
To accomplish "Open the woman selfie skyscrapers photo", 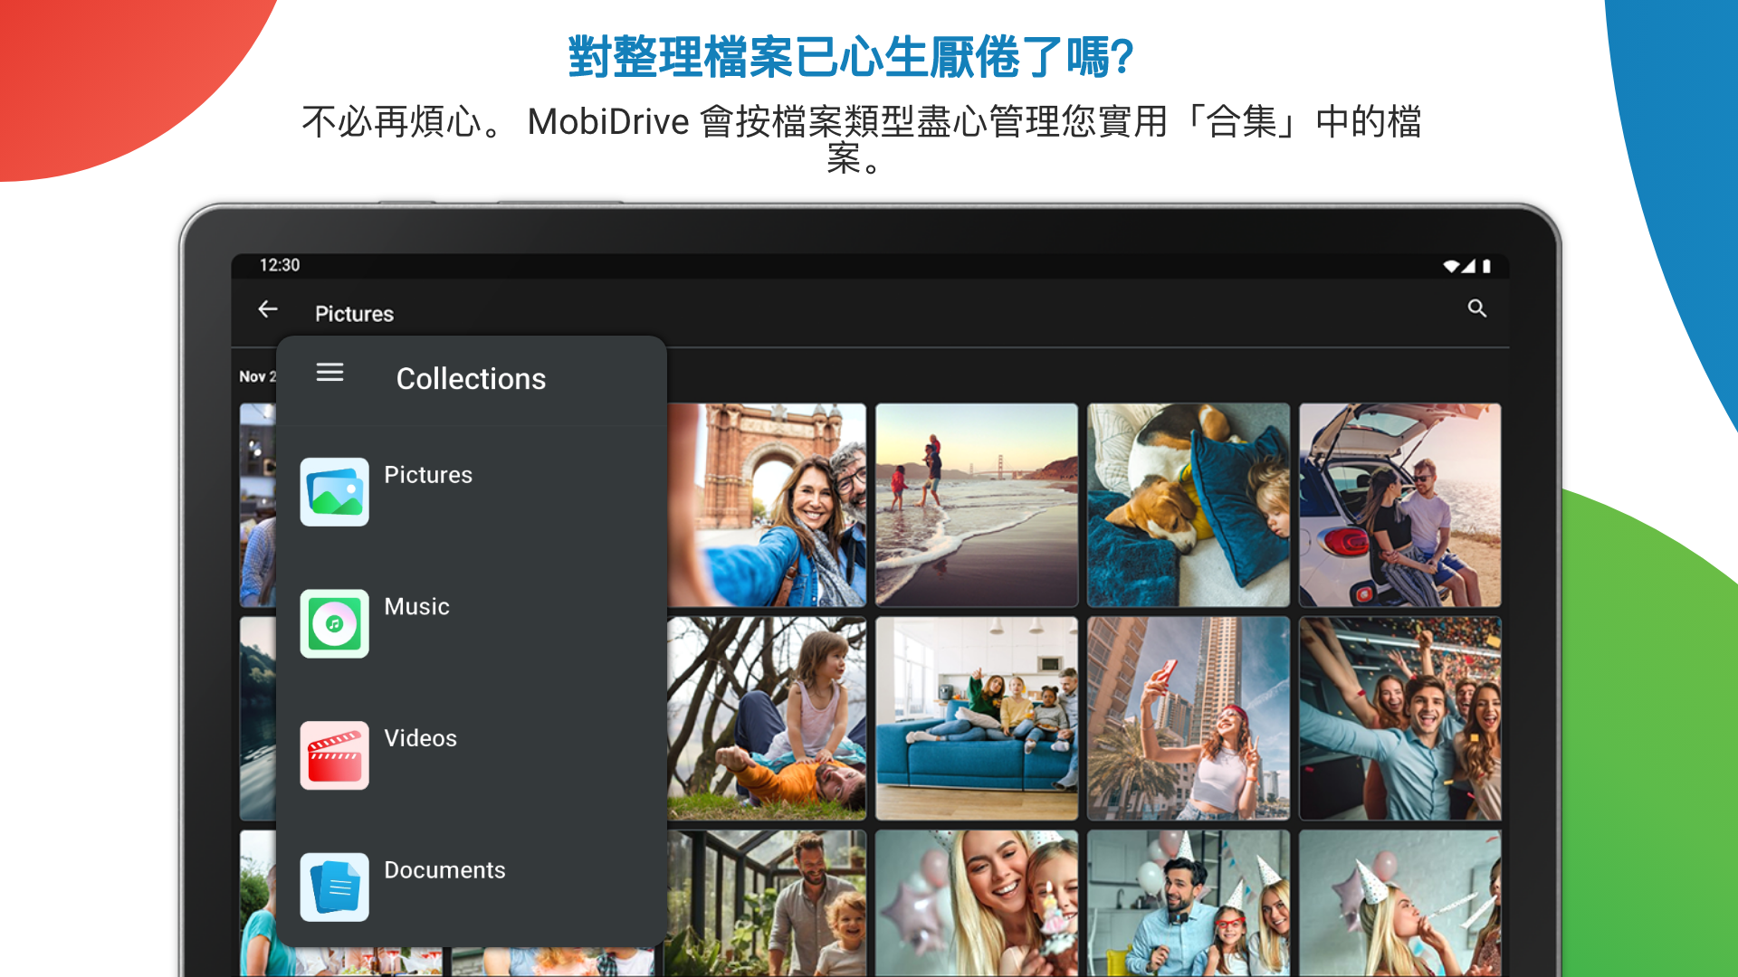I will (1188, 718).
